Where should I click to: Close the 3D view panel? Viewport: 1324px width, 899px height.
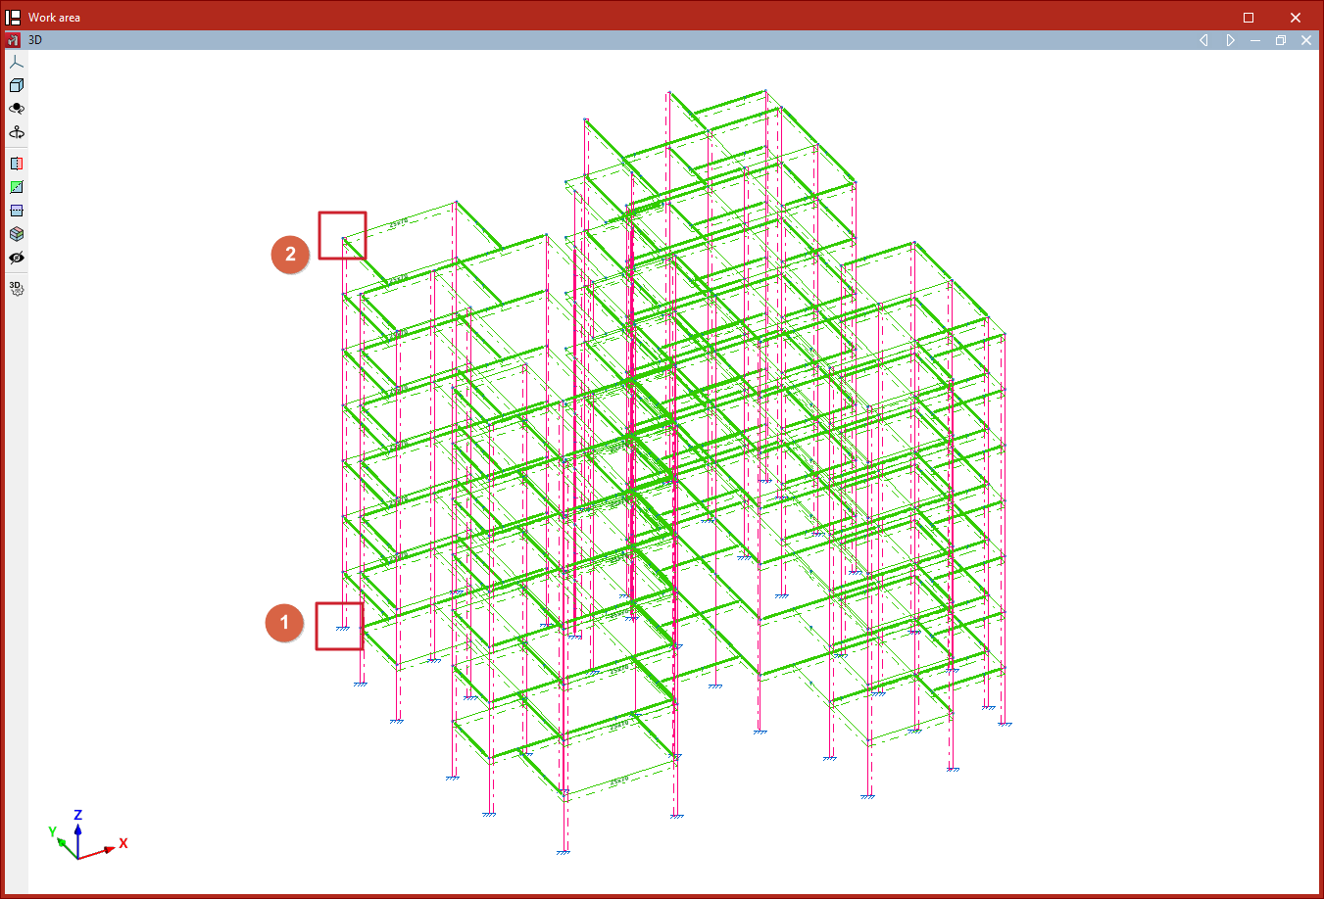(x=1306, y=40)
